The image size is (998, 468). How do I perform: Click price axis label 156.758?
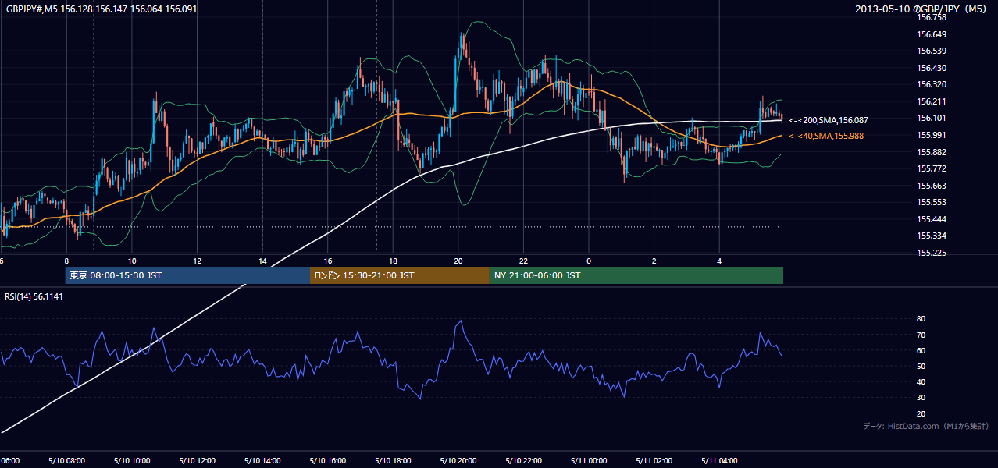point(932,17)
